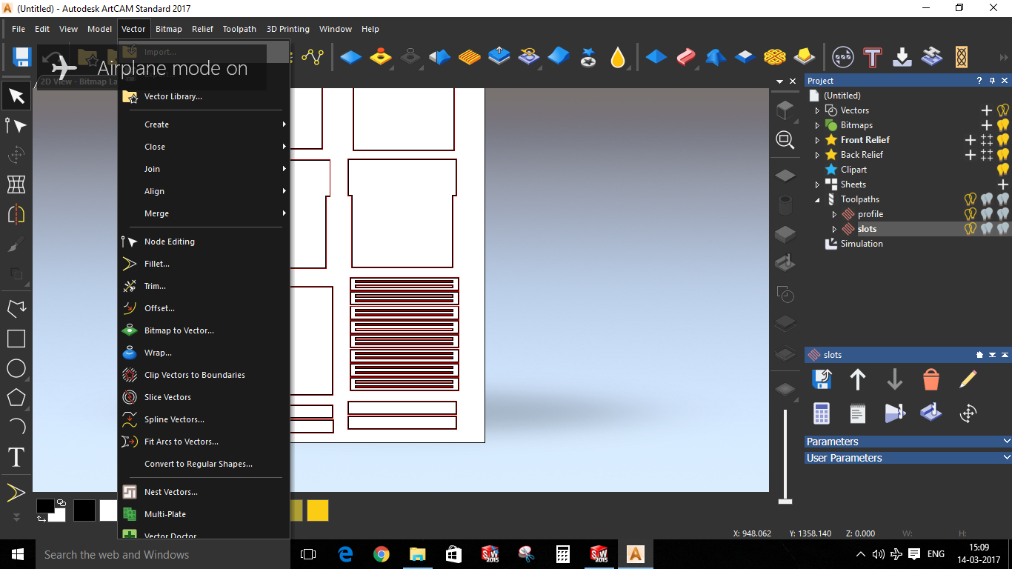Click the save toolpath icon in slots panel

point(821,379)
